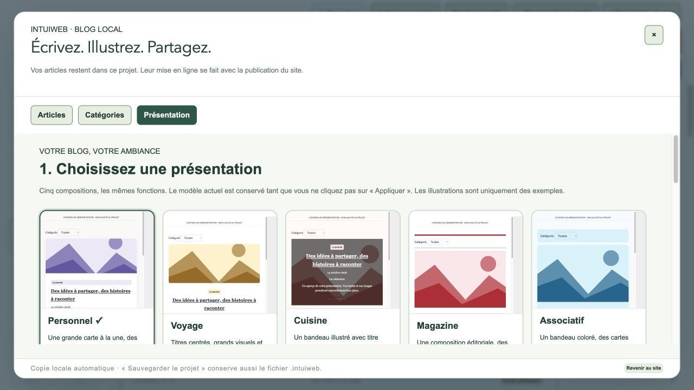694x390 pixels.
Task: Click 'Un bandeau illustré avec titre' description
Action: pos(336,337)
